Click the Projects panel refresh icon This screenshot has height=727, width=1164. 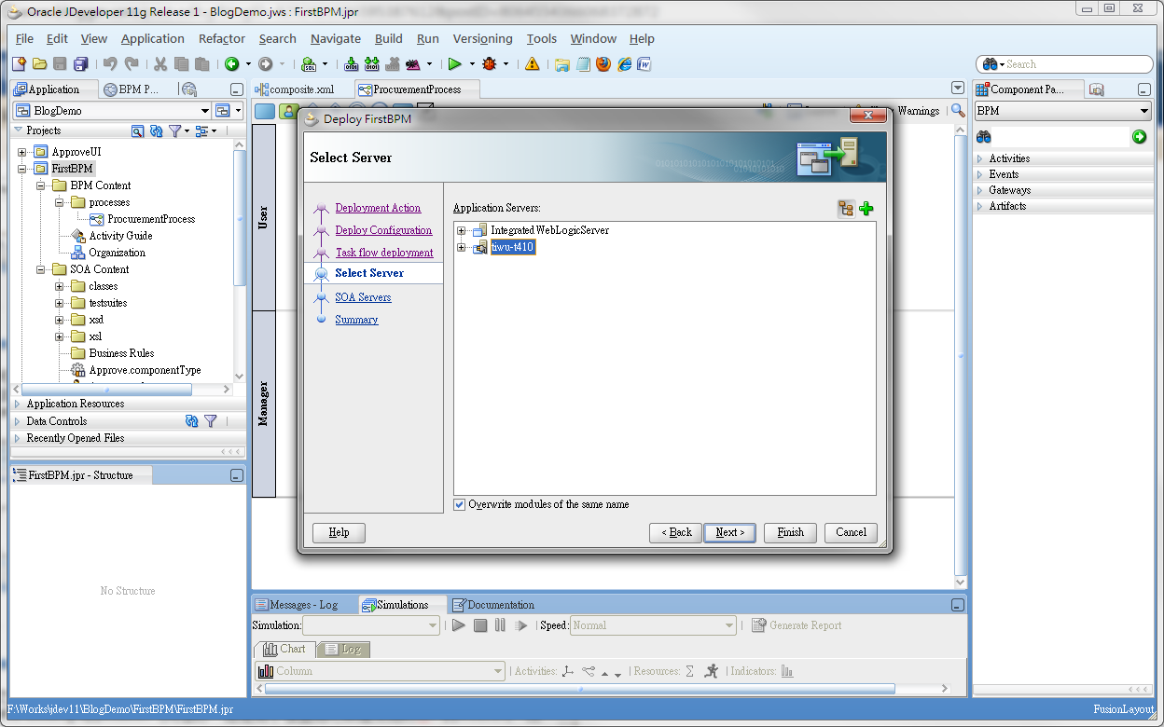point(157,131)
